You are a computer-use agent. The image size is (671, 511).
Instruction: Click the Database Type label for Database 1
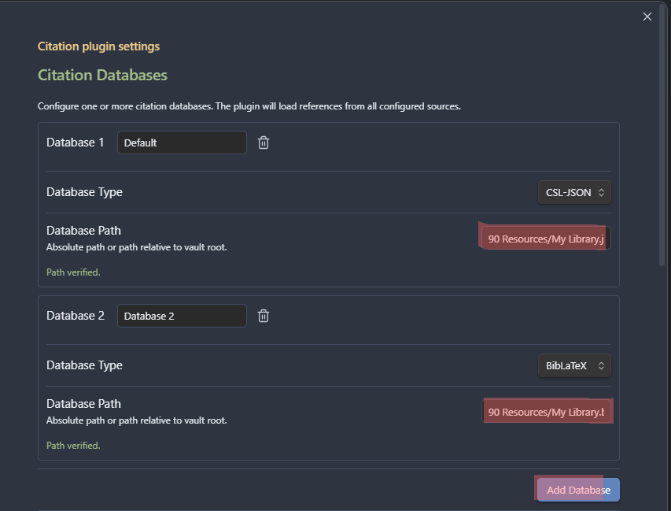tap(84, 191)
